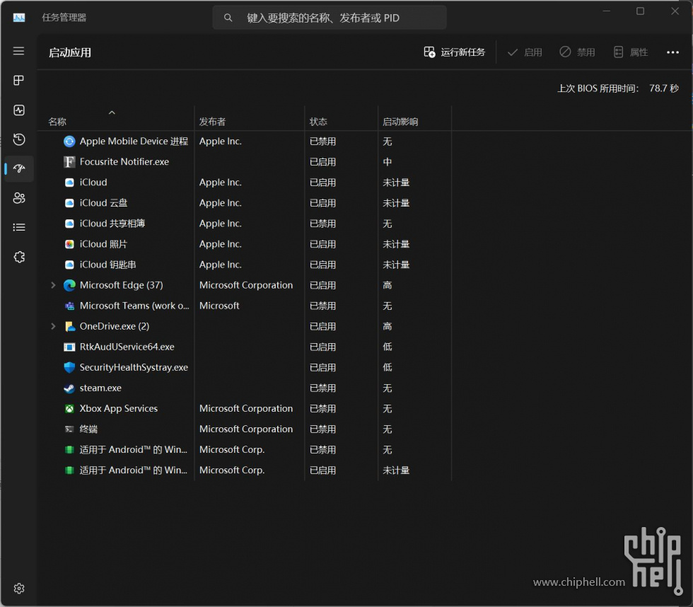This screenshot has width=693, height=607.
Task: Click the Microsoft Edge logo icon
Action: pyautogui.click(x=69, y=285)
